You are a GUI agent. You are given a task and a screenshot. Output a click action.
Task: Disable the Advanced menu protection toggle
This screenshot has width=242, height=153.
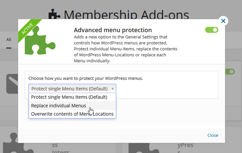pyautogui.click(x=211, y=30)
